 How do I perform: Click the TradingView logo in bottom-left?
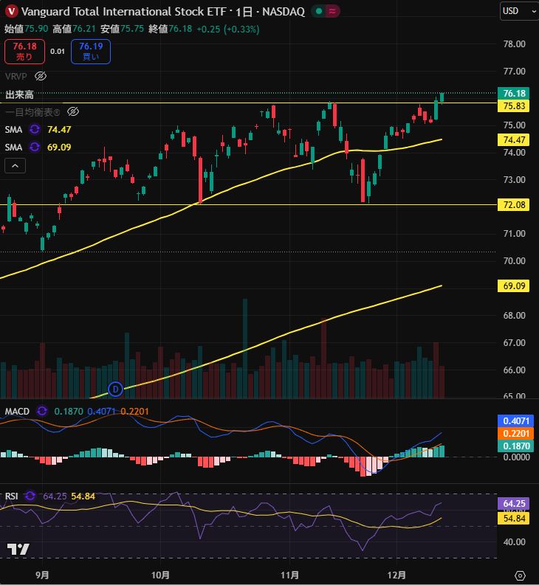[x=18, y=550]
